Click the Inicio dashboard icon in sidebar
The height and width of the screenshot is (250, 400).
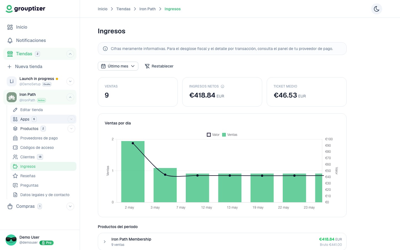click(x=10, y=27)
